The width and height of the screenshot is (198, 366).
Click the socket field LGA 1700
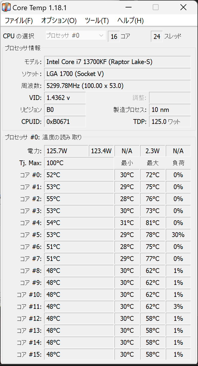[x=117, y=74]
